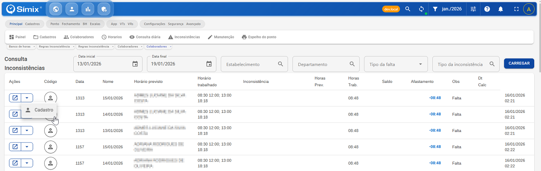Switch to the Escalas tab

pos(95,24)
